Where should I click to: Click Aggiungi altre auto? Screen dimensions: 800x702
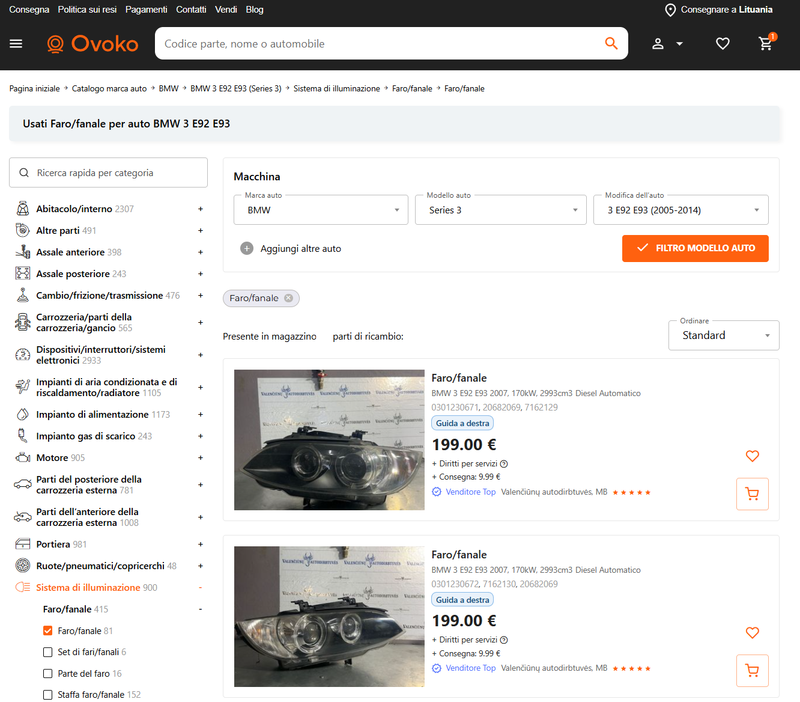[301, 249]
